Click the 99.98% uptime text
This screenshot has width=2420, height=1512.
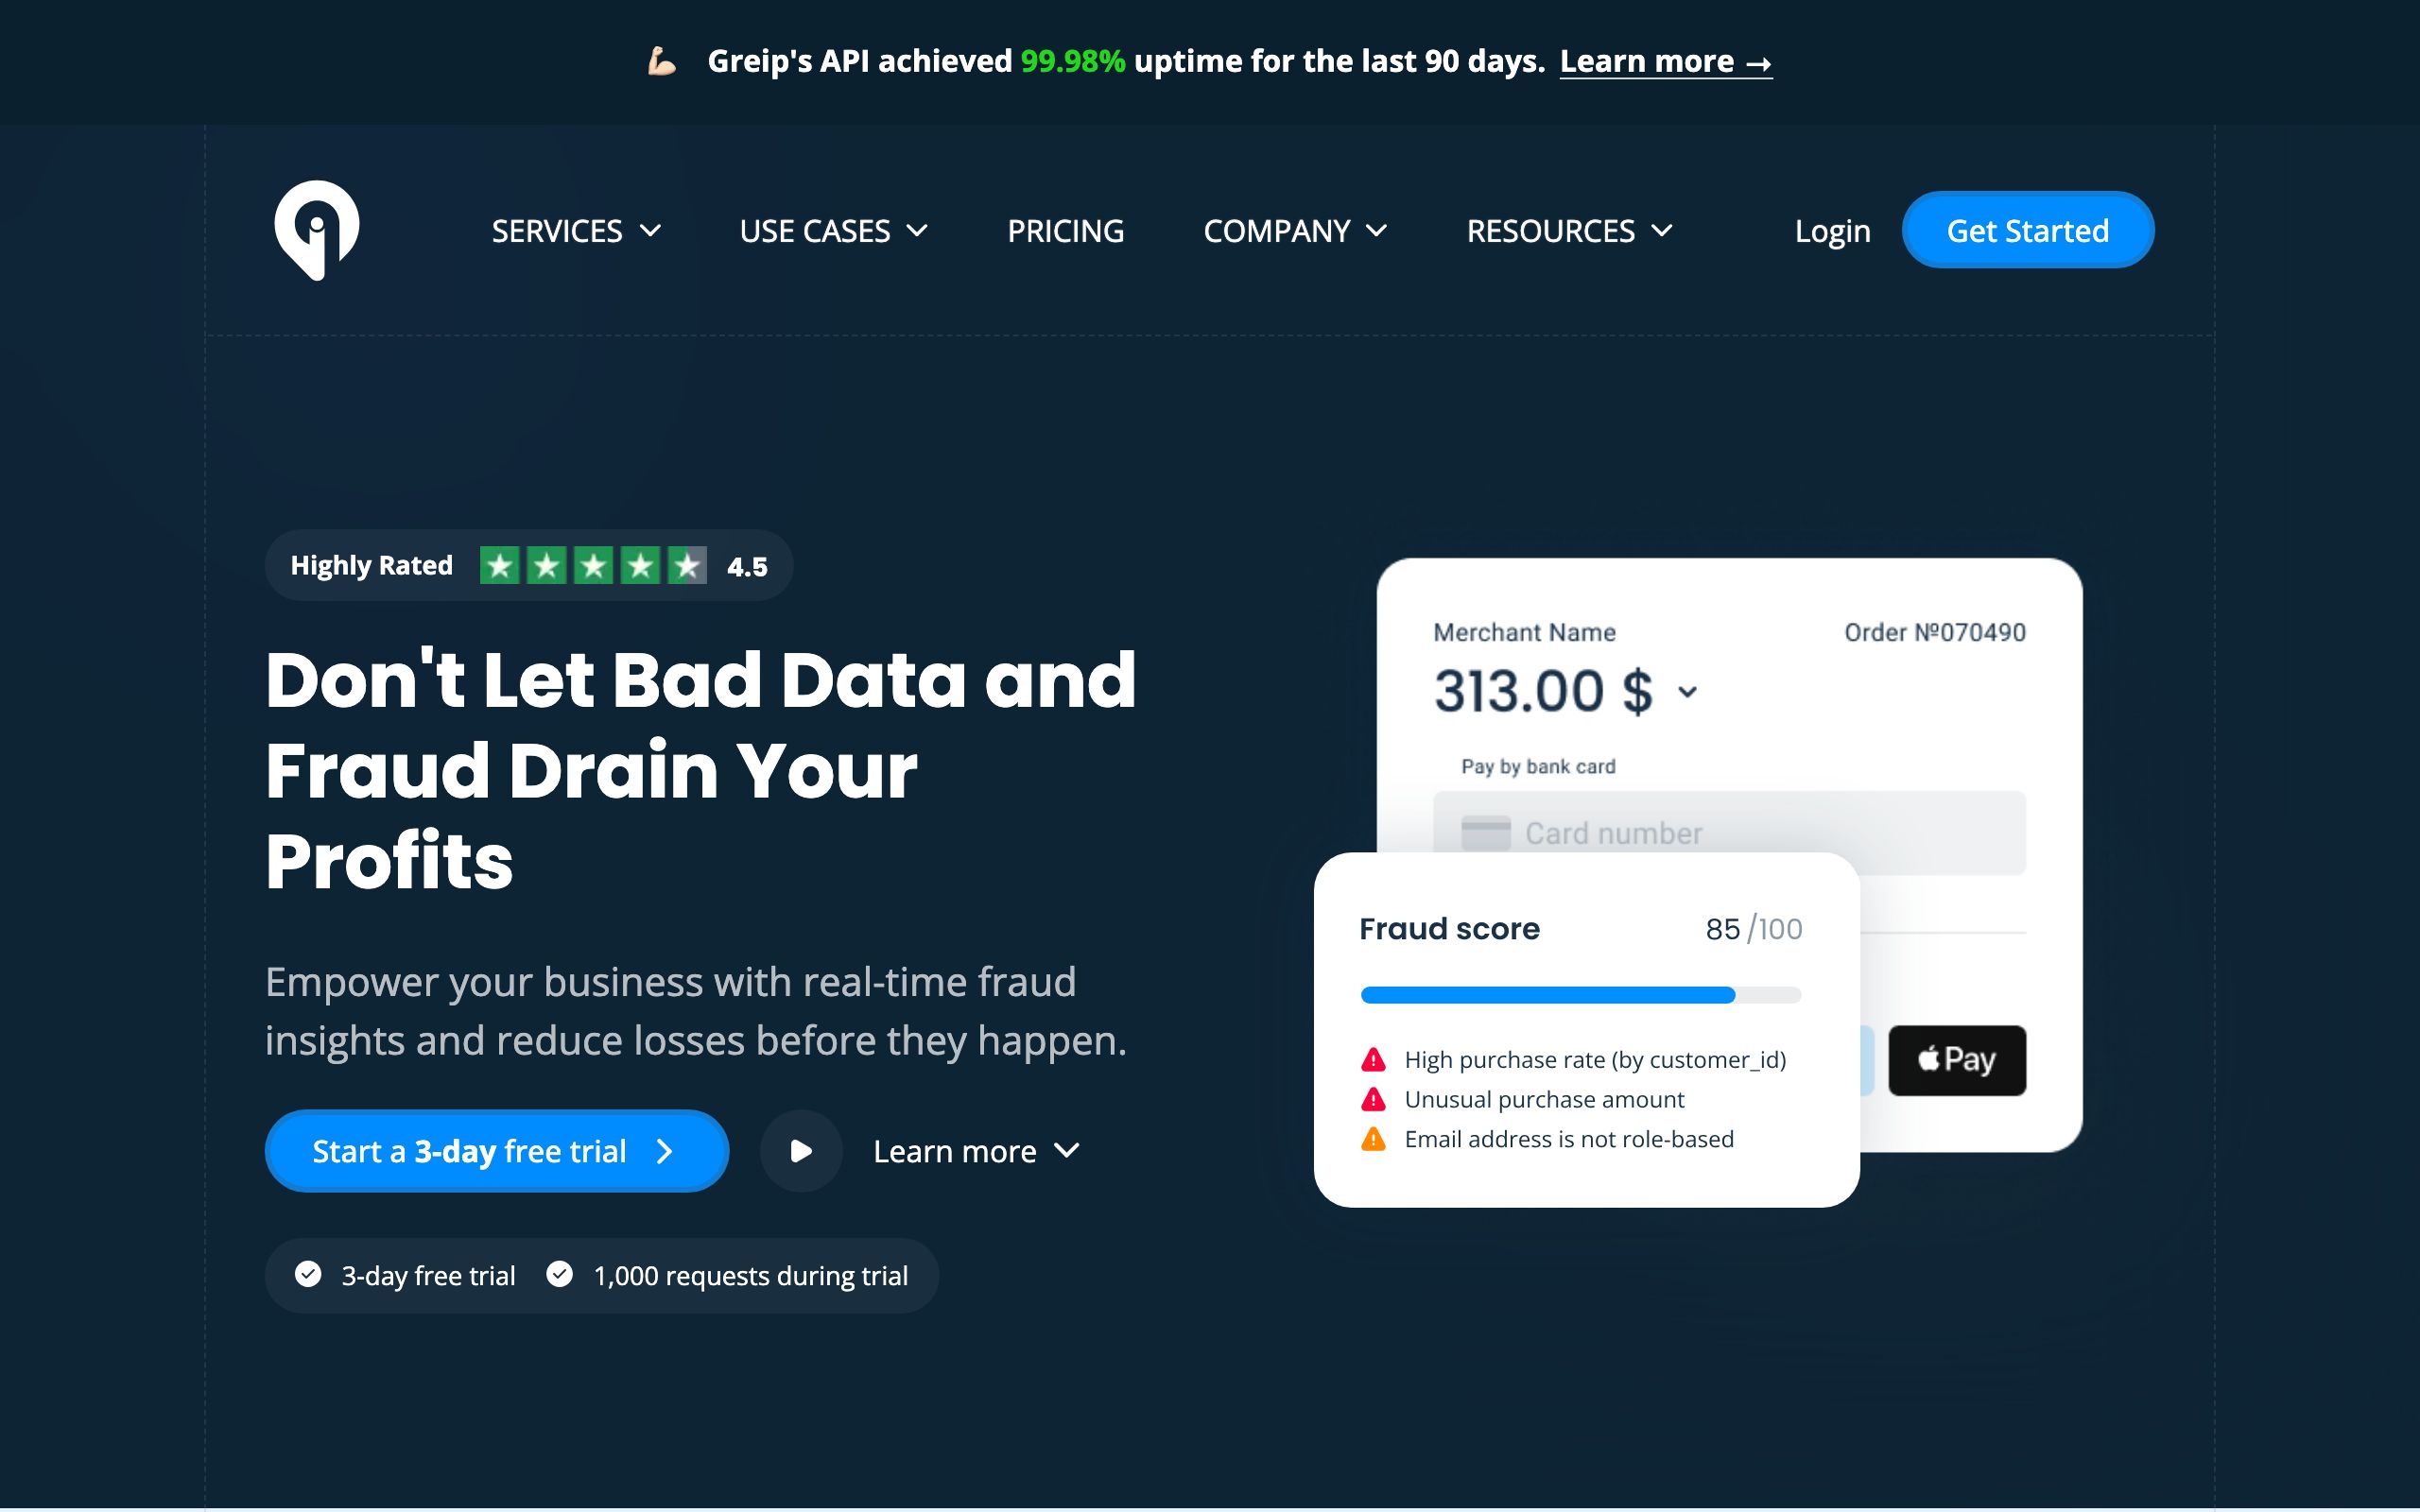click(x=1073, y=61)
